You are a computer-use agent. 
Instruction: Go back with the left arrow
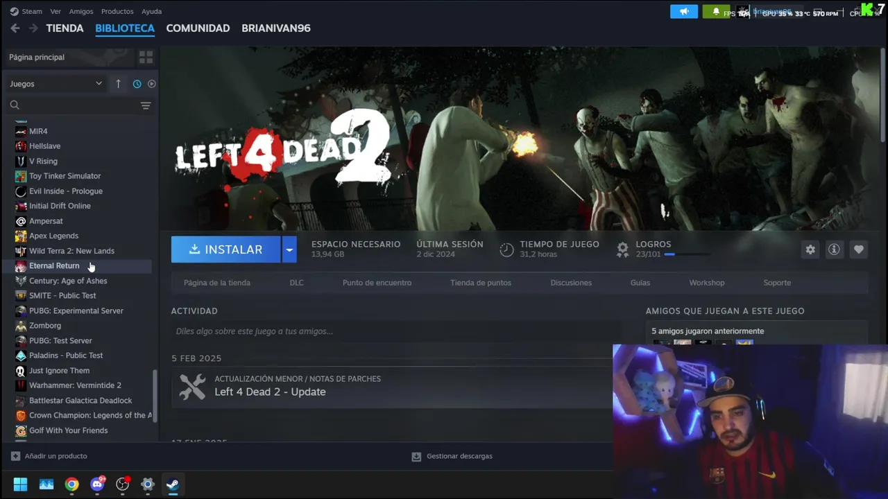pos(15,28)
